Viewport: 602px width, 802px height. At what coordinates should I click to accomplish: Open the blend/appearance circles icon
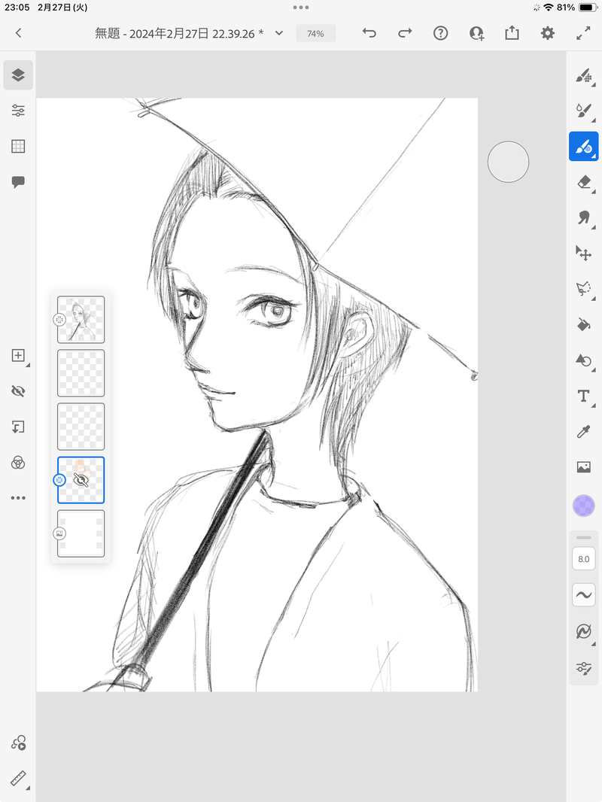point(18,463)
